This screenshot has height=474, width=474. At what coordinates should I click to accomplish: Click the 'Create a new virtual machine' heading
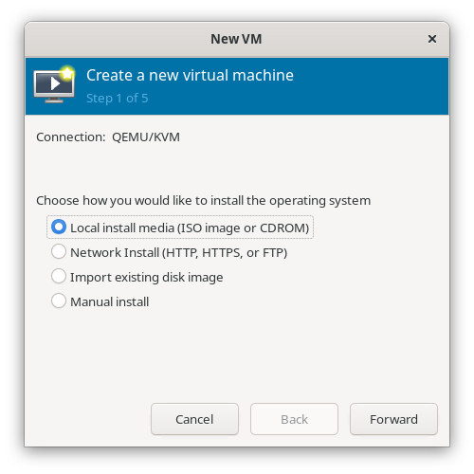tap(190, 75)
